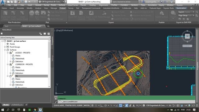Toggle ortho mode in status bar

pos(102,105)
